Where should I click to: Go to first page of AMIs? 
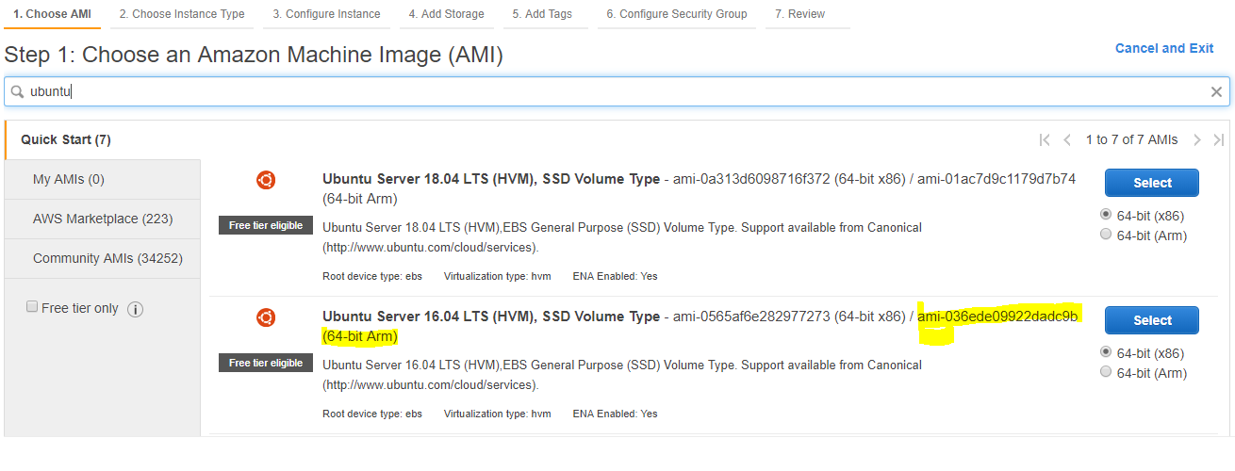click(1045, 140)
